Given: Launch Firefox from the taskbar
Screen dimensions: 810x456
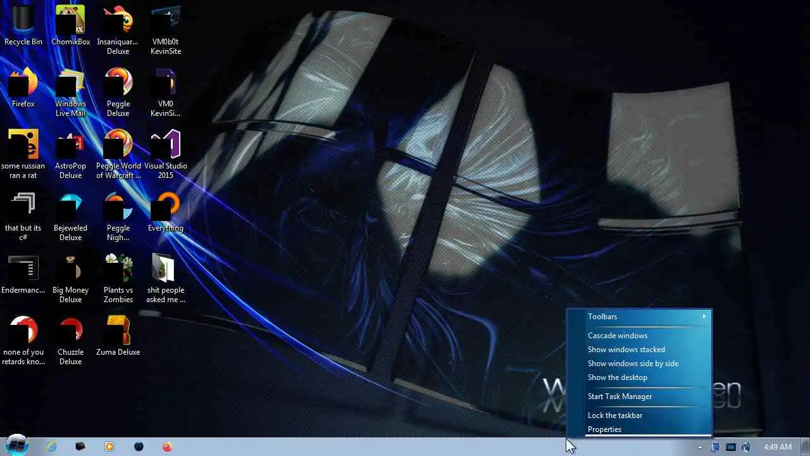Looking at the screenshot, I should pyautogui.click(x=167, y=446).
